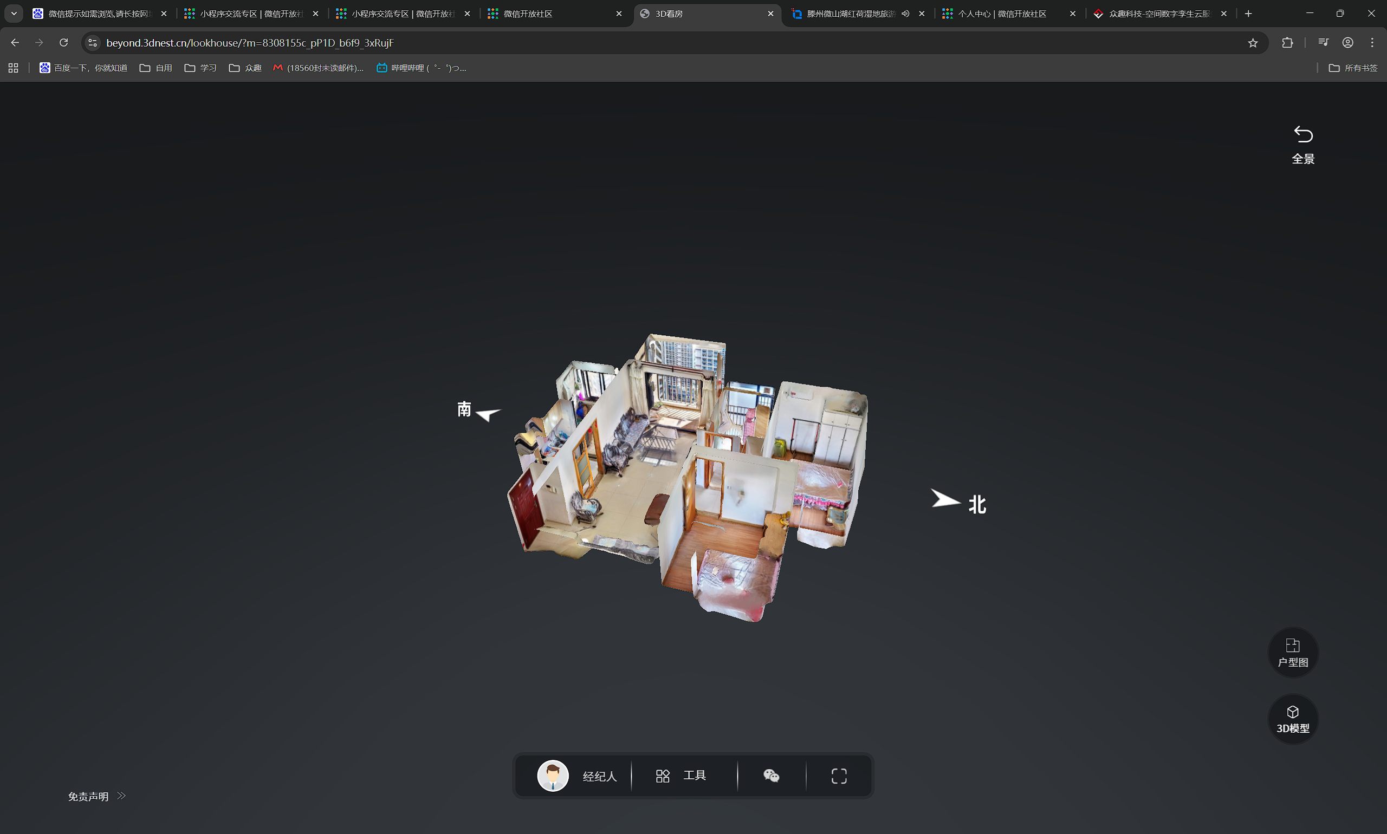Click the 3D house model
The image size is (1387, 834).
[689, 478]
